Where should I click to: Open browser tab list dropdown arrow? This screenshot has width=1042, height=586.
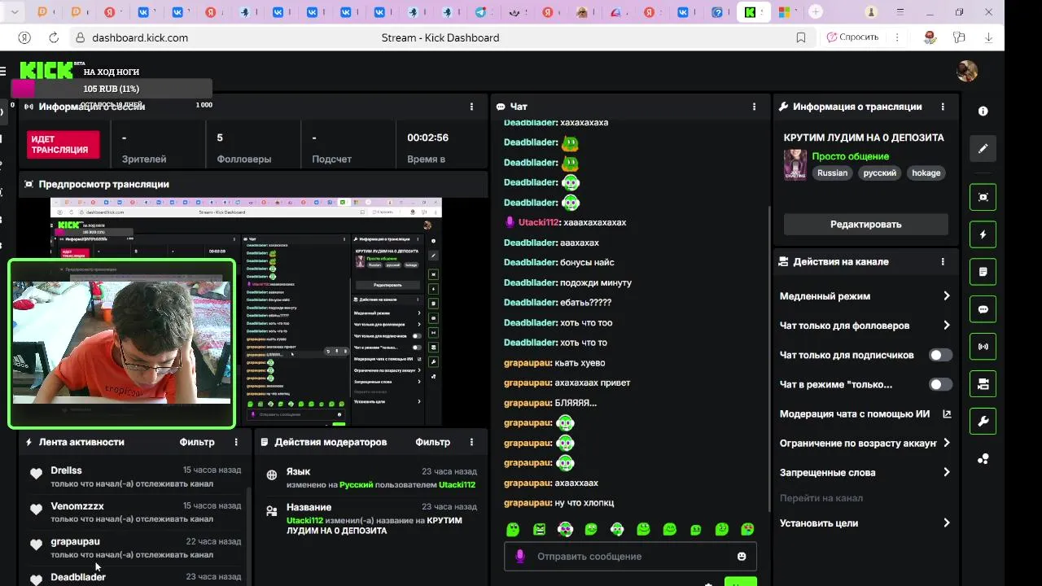pyautogui.click(x=15, y=12)
